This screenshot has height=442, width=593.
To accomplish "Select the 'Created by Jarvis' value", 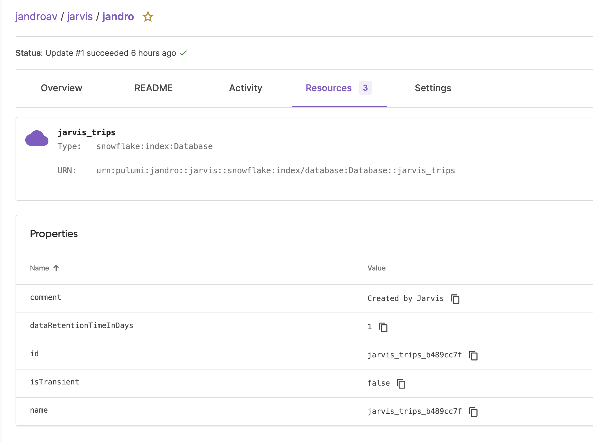I will click(x=406, y=298).
